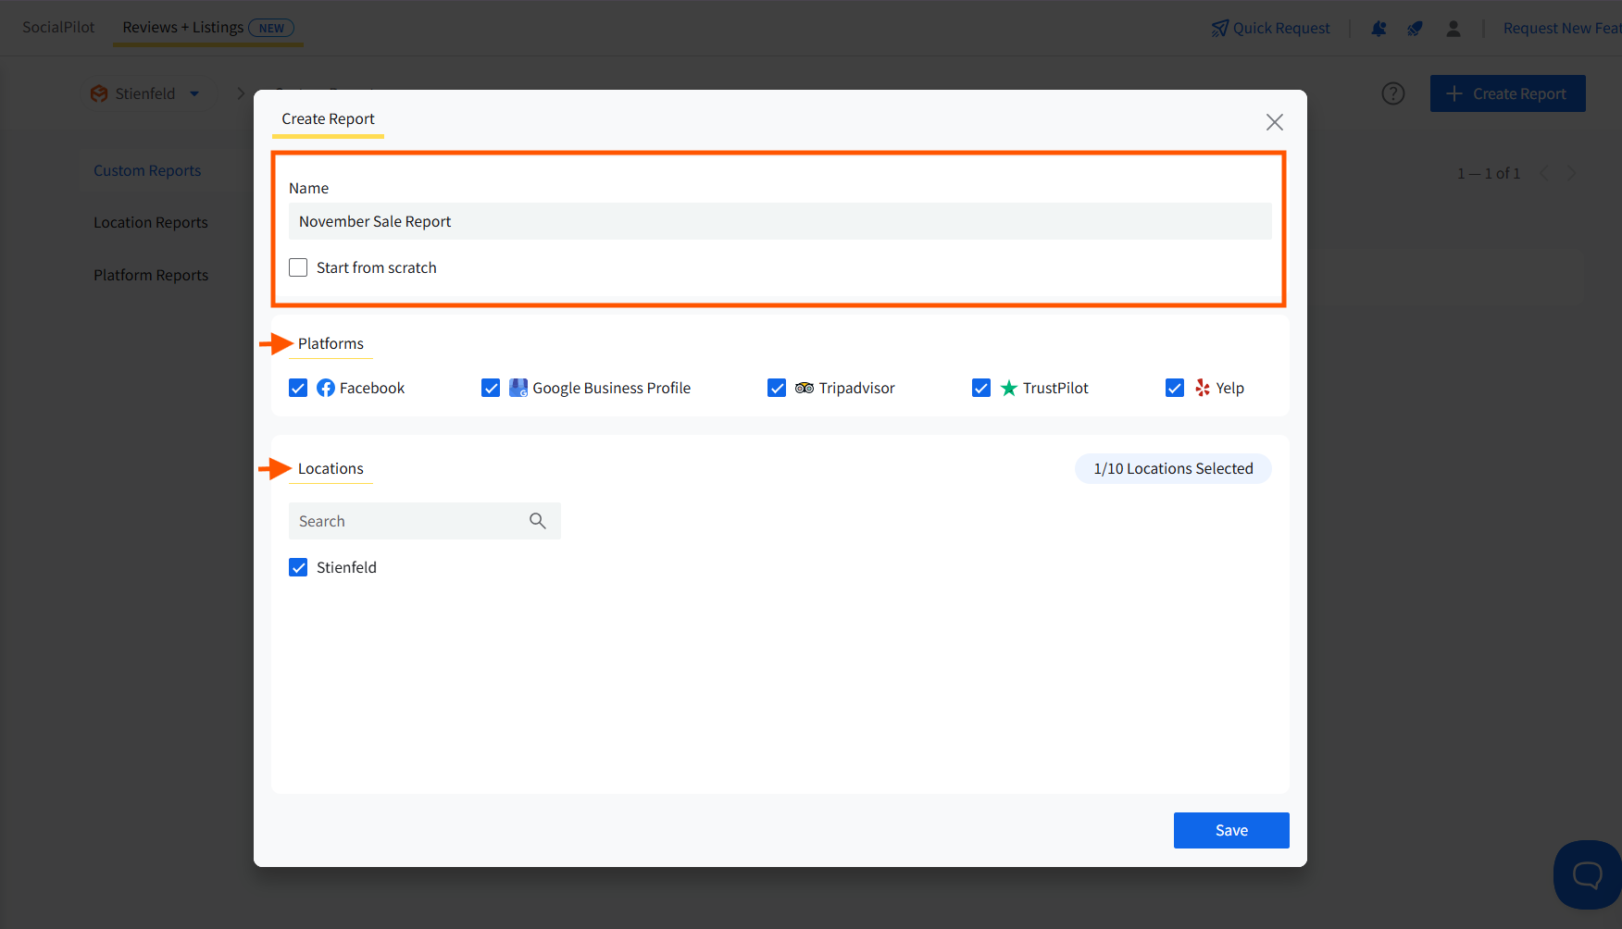Click the Facebook logo icon

coord(326,388)
